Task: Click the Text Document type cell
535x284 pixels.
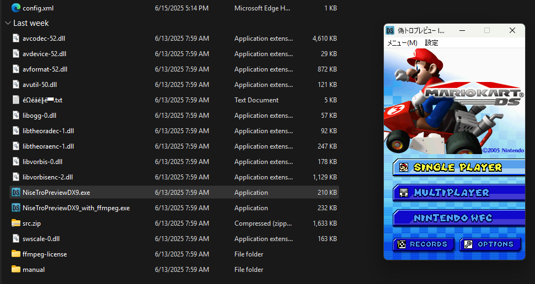Action: (x=256, y=100)
